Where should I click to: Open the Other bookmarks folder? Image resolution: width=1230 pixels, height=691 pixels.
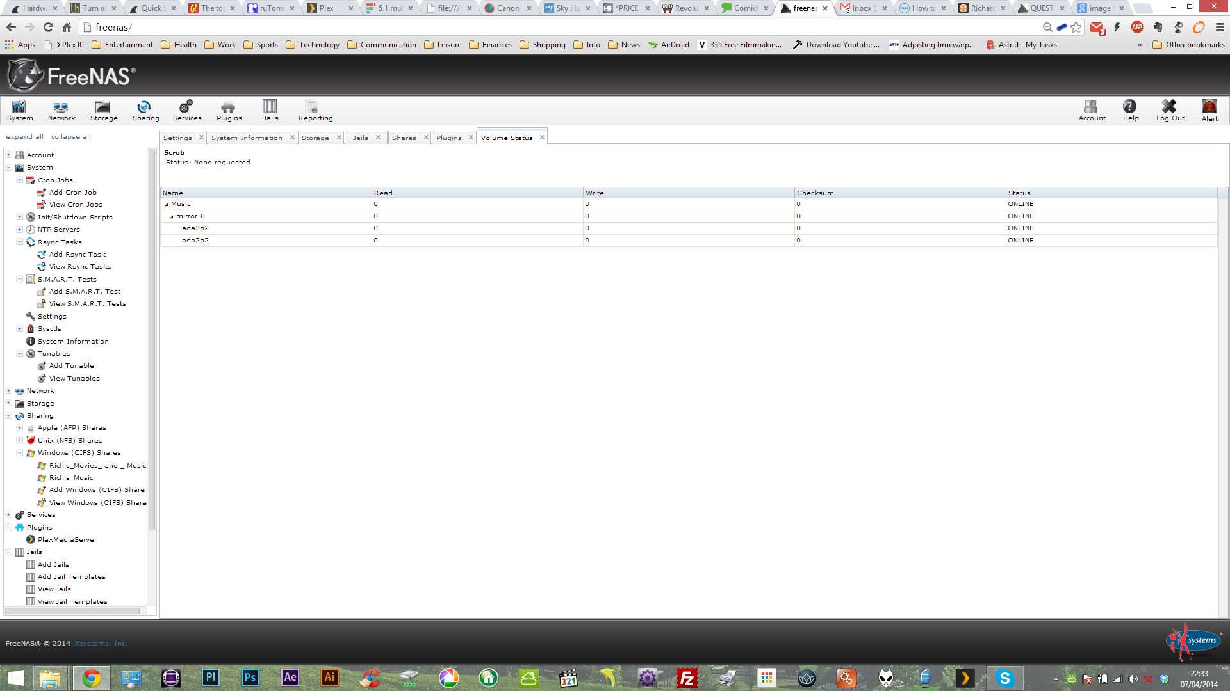[1188, 45]
